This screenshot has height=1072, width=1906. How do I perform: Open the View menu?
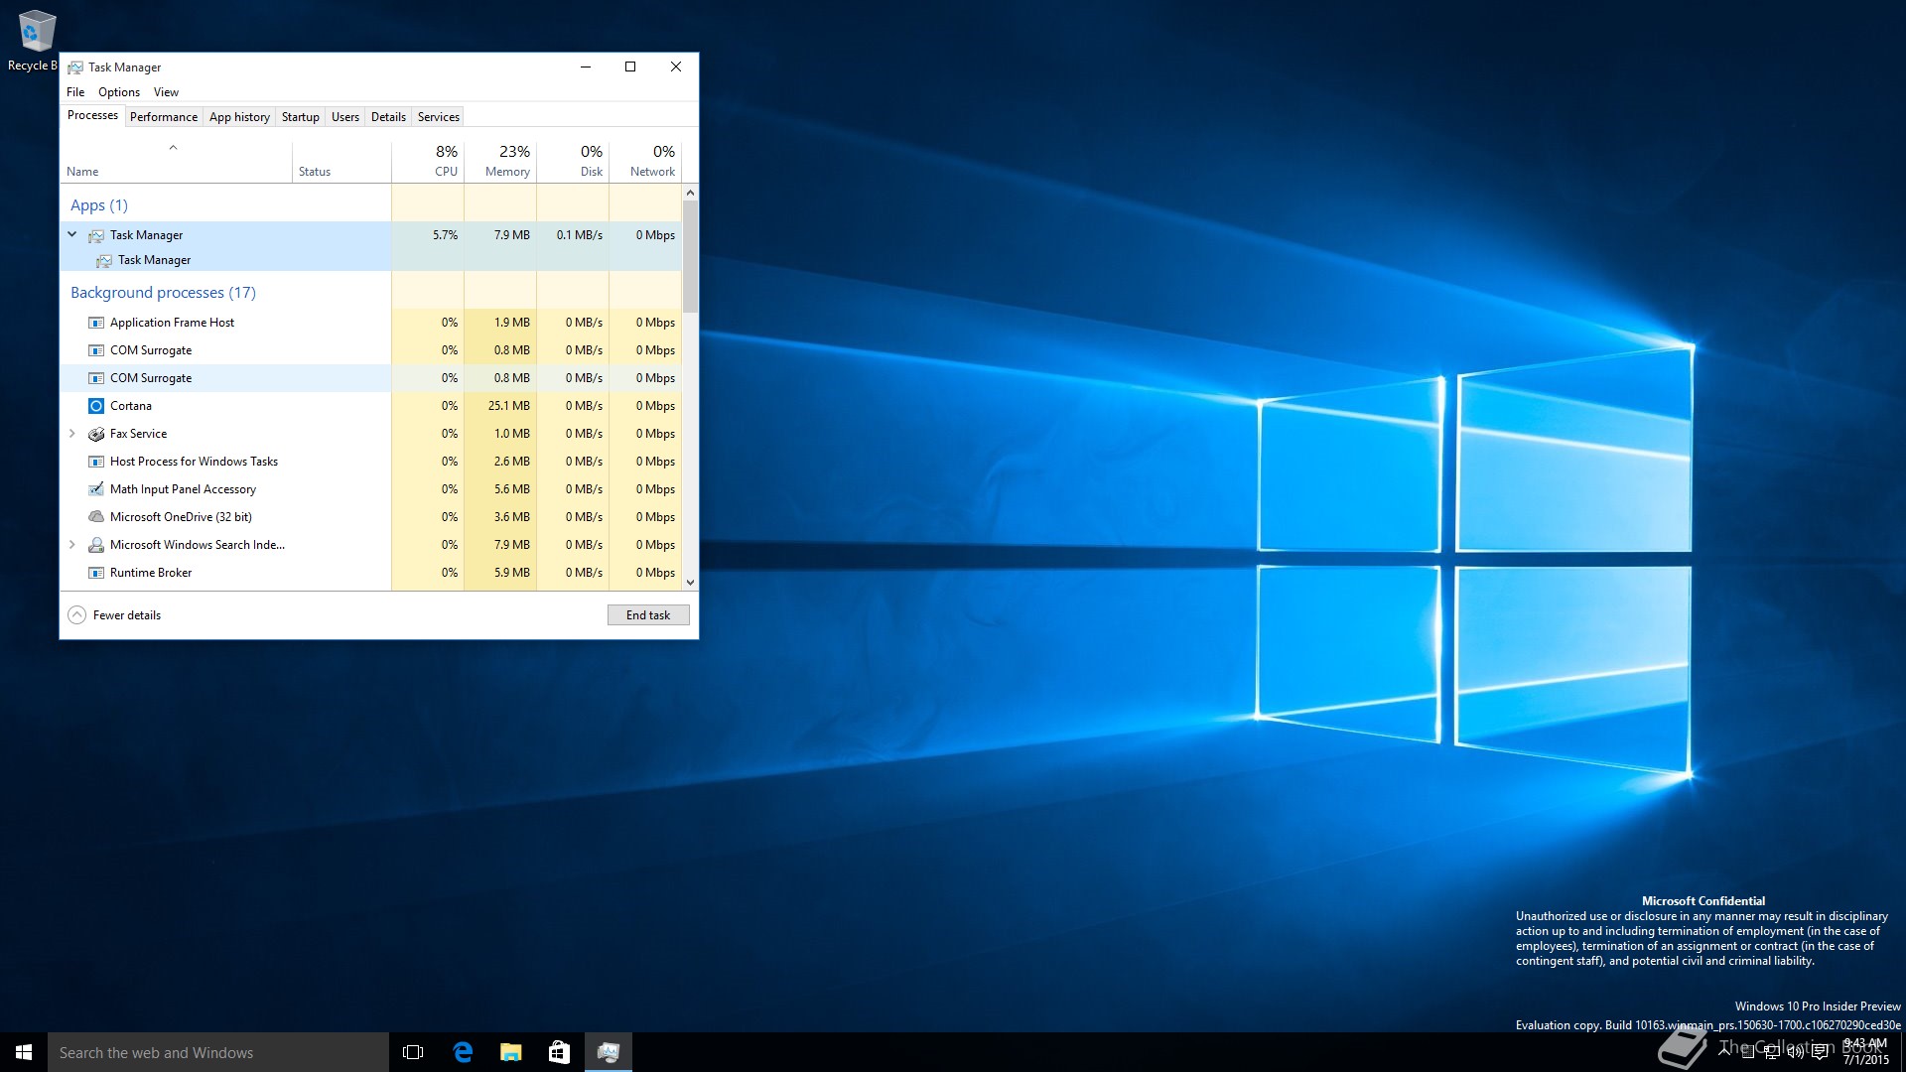[x=166, y=92]
